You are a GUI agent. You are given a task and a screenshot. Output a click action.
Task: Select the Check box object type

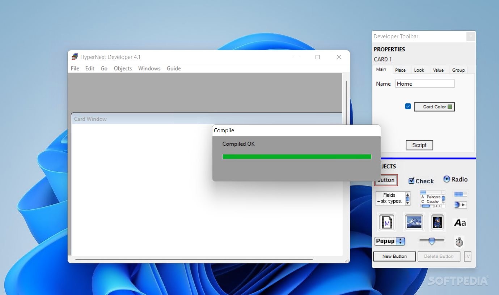[x=421, y=181]
